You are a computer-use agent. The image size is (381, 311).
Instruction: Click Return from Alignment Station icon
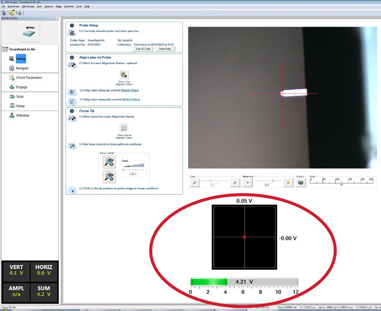click(x=124, y=128)
